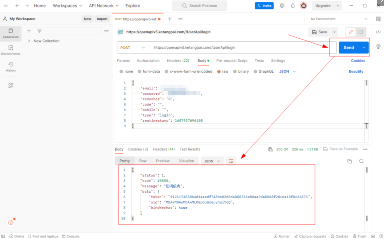This screenshot has height=239, width=384.
Task: Copy the response body
Action: pos(350,161)
